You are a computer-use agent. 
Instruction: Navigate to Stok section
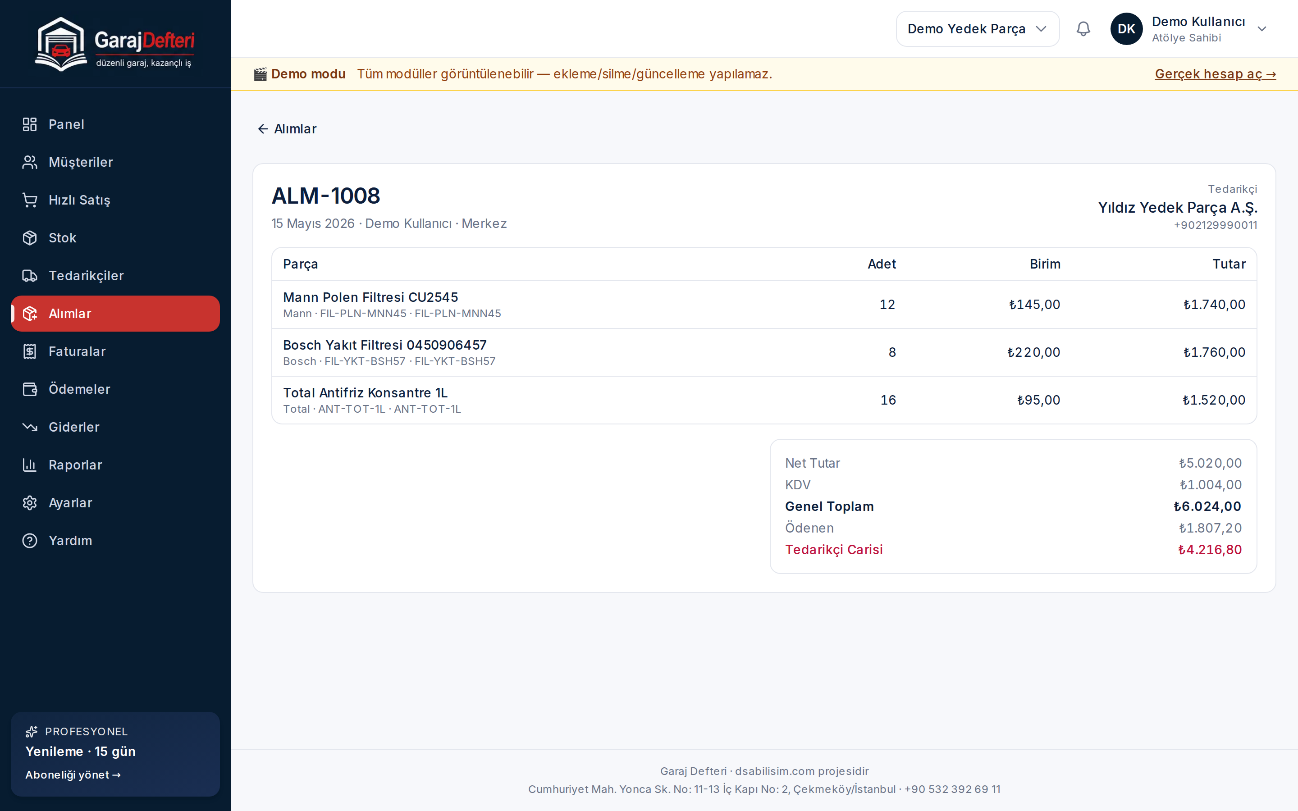pos(115,237)
